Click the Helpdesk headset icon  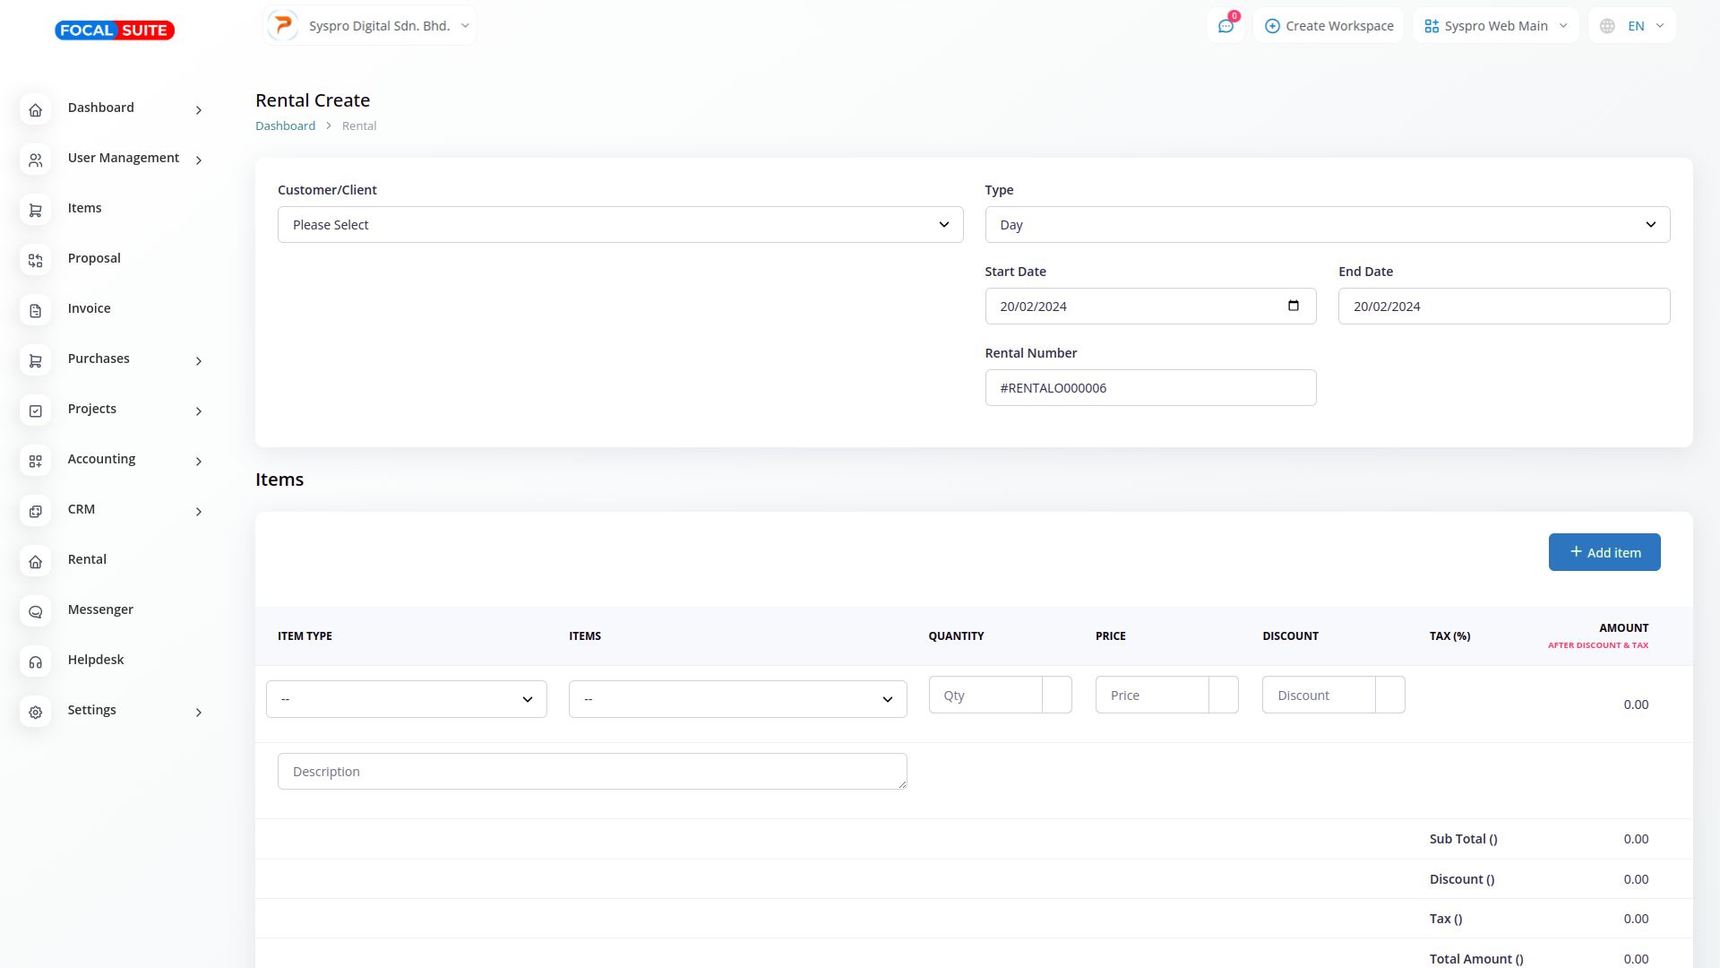[36, 662]
